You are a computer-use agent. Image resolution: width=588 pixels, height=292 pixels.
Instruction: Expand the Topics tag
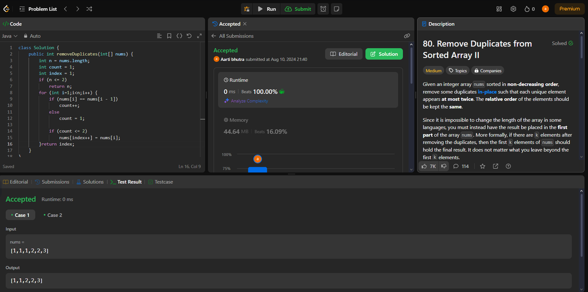tap(458, 70)
